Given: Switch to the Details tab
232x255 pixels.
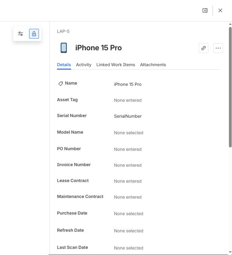Looking at the screenshot, I should click(x=64, y=65).
